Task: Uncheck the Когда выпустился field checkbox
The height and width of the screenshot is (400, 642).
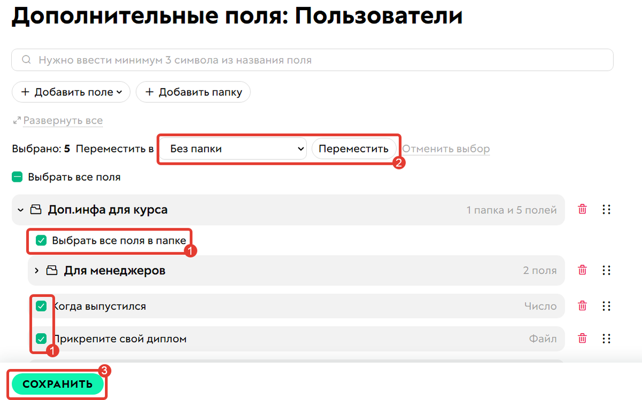Action: [x=41, y=305]
